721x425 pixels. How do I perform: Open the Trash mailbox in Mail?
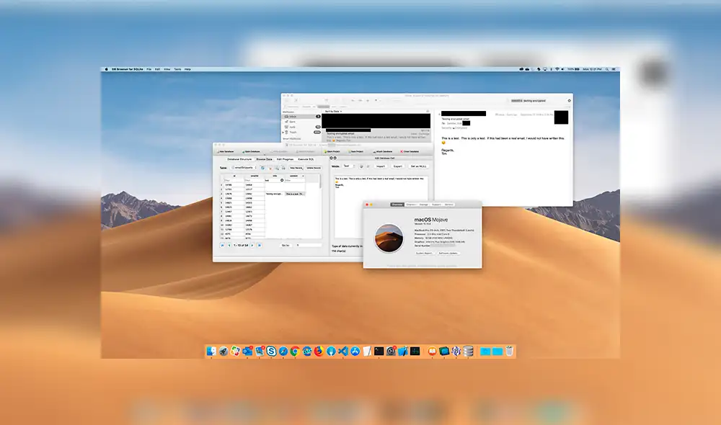coord(294,131)
